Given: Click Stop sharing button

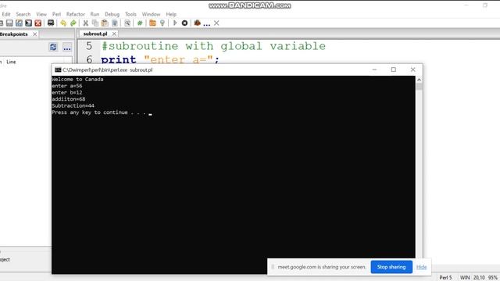Looking at the screenshot, I should coord(391,267).
